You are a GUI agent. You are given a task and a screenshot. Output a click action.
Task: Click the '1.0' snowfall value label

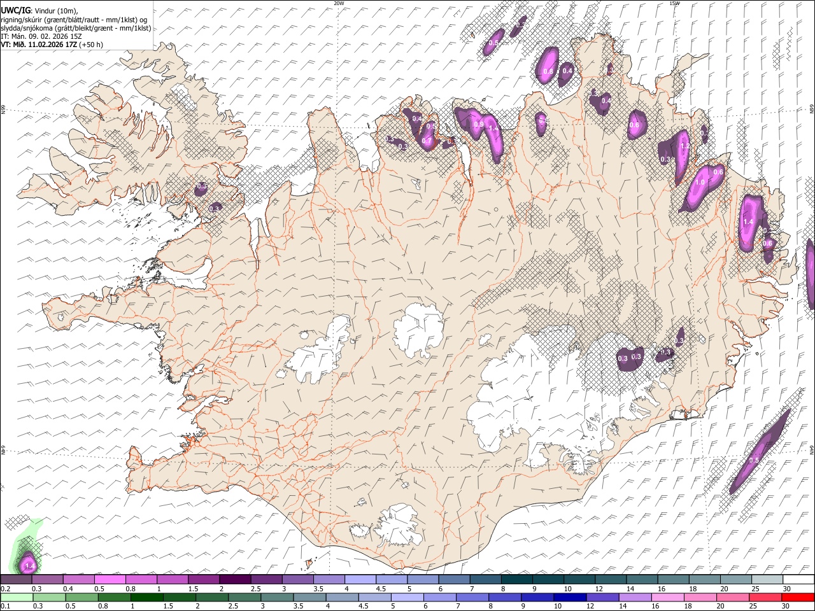[700, 182]
